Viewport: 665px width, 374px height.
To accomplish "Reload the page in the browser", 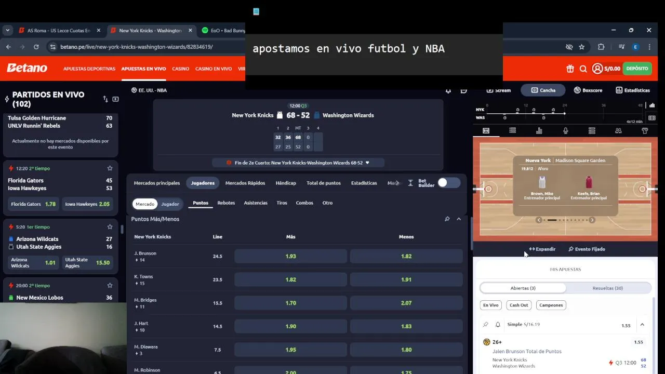I will pyautogui.click(x=36, y=47).
